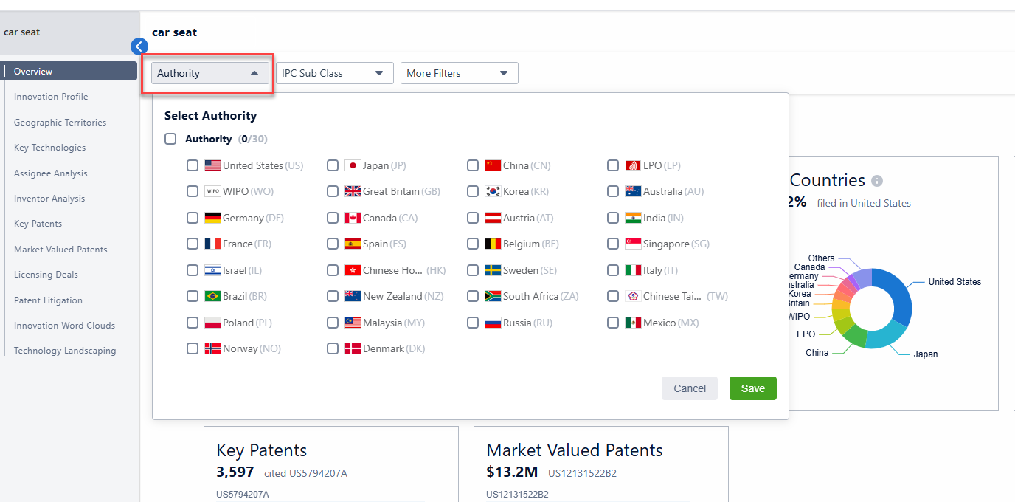Click the WIPO logo icon
This screenshot has height=502, width=1015.
[213, 191]
